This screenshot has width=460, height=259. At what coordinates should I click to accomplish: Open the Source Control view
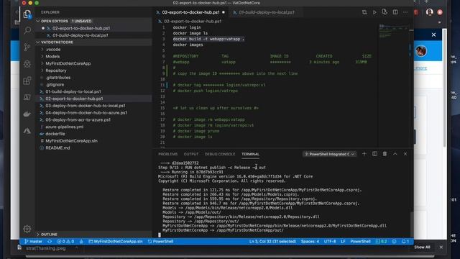coord(27,47)
